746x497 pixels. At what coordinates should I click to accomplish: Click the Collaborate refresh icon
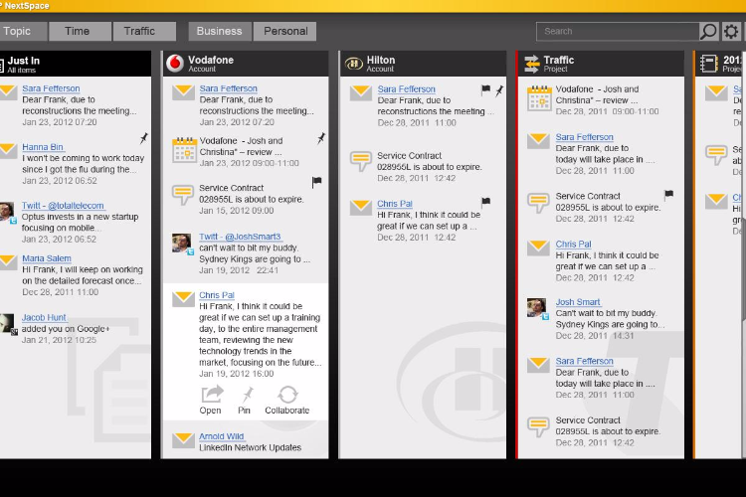(287, 395)
